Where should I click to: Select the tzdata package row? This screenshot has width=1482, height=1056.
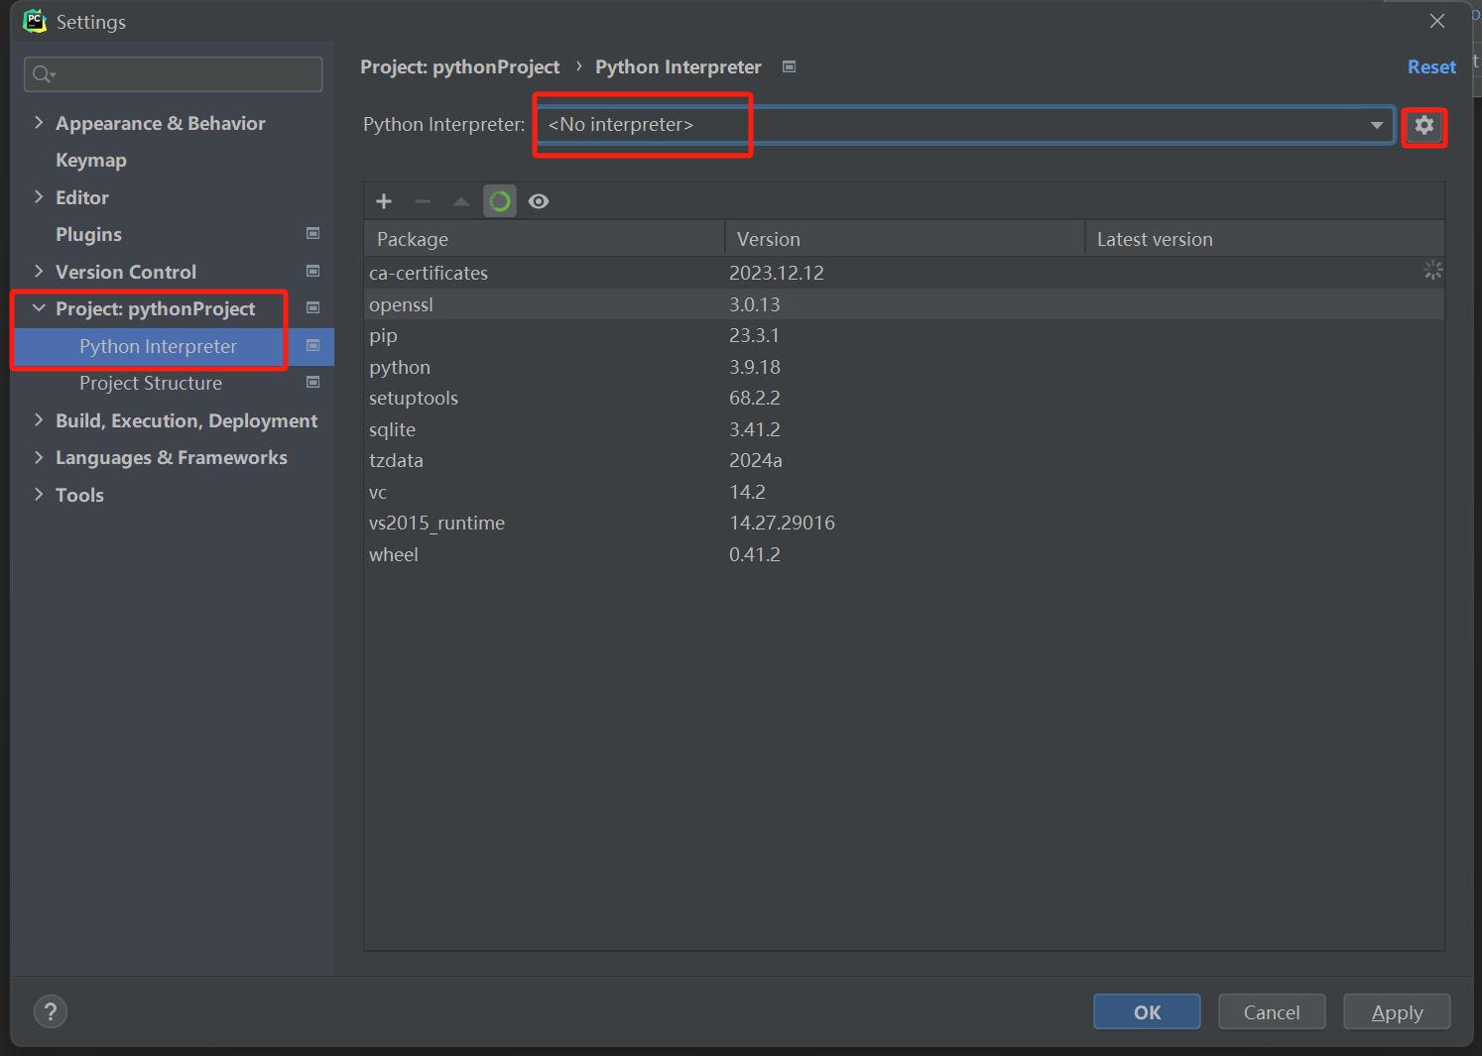(x=904, y=460)
